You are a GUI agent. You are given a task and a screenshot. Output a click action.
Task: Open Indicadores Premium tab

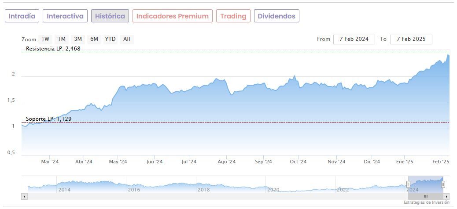[172, 16]
